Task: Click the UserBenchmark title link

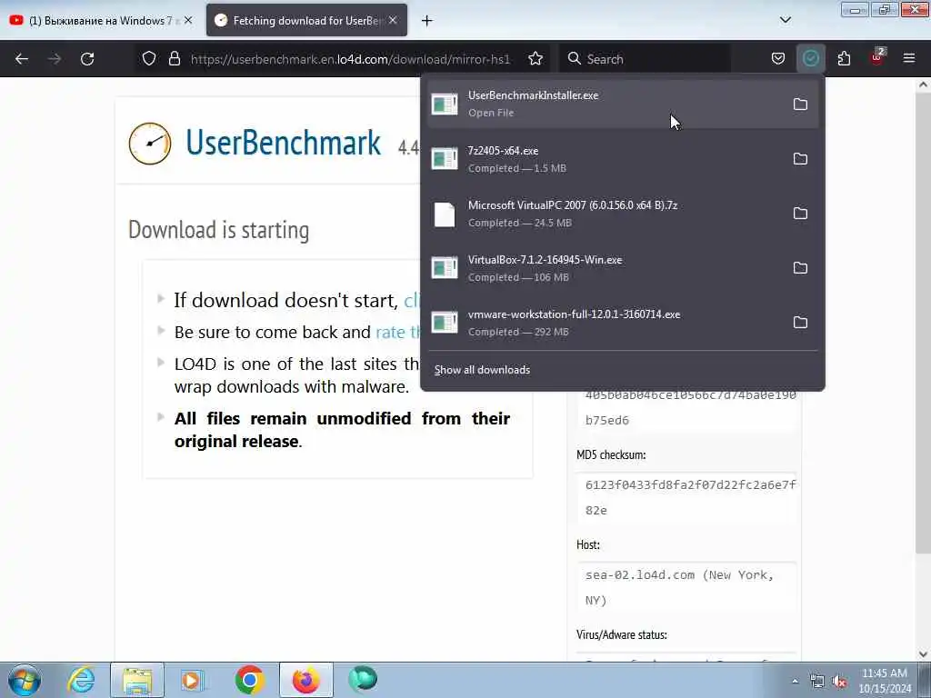Action: 284,143
